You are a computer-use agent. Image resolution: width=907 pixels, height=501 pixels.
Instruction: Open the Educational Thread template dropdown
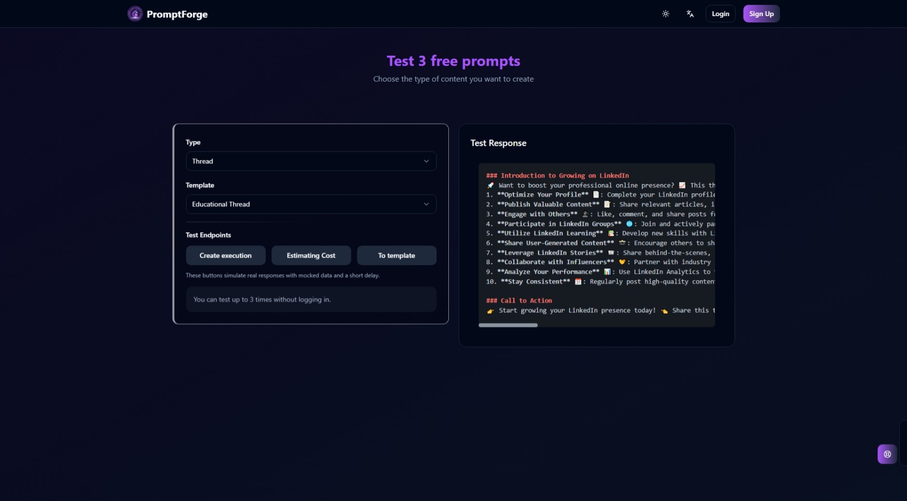point(311,204)
